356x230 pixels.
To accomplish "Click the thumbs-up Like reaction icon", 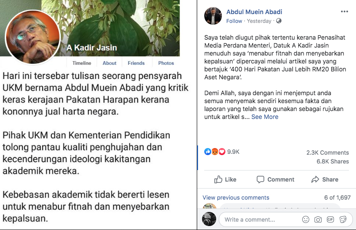I will [208, 152].
